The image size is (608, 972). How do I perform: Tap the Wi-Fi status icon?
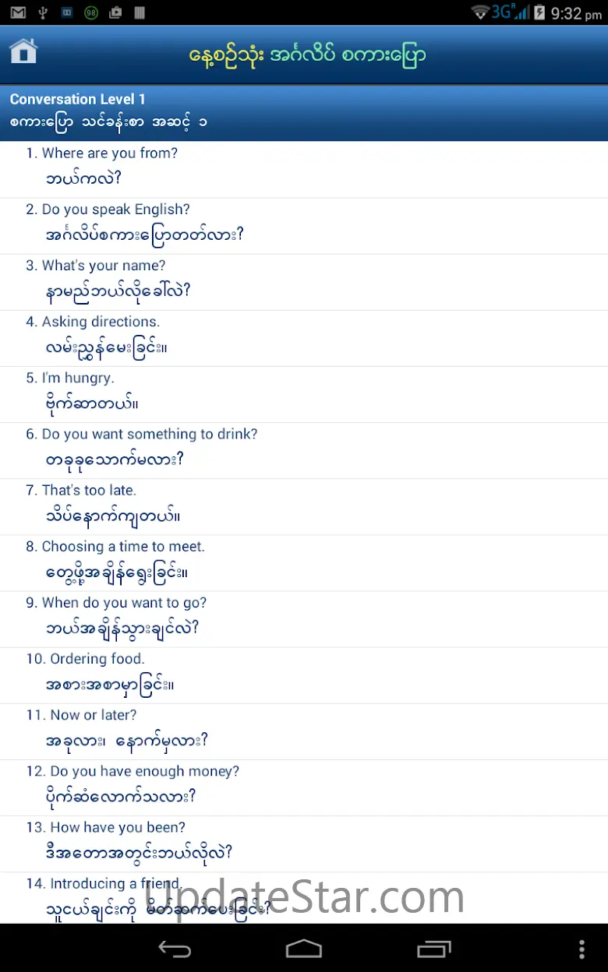coord(480,12)
